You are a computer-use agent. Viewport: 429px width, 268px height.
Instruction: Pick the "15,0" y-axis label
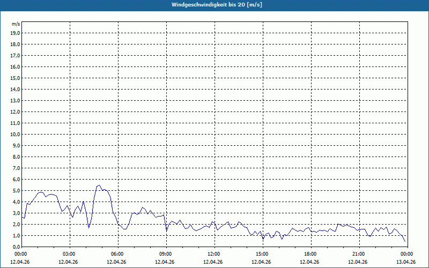[x=15, y=78]
